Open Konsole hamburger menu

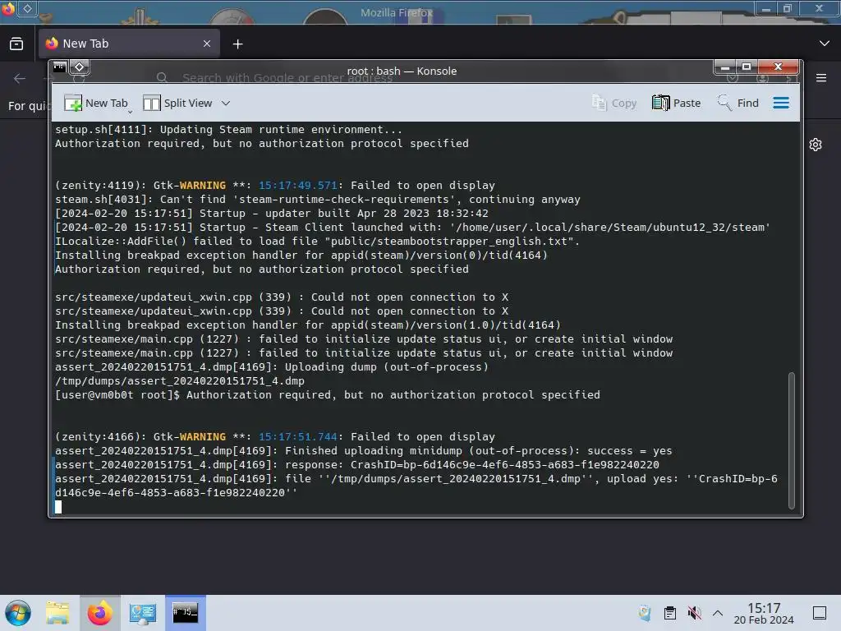[x=781, y=103]
